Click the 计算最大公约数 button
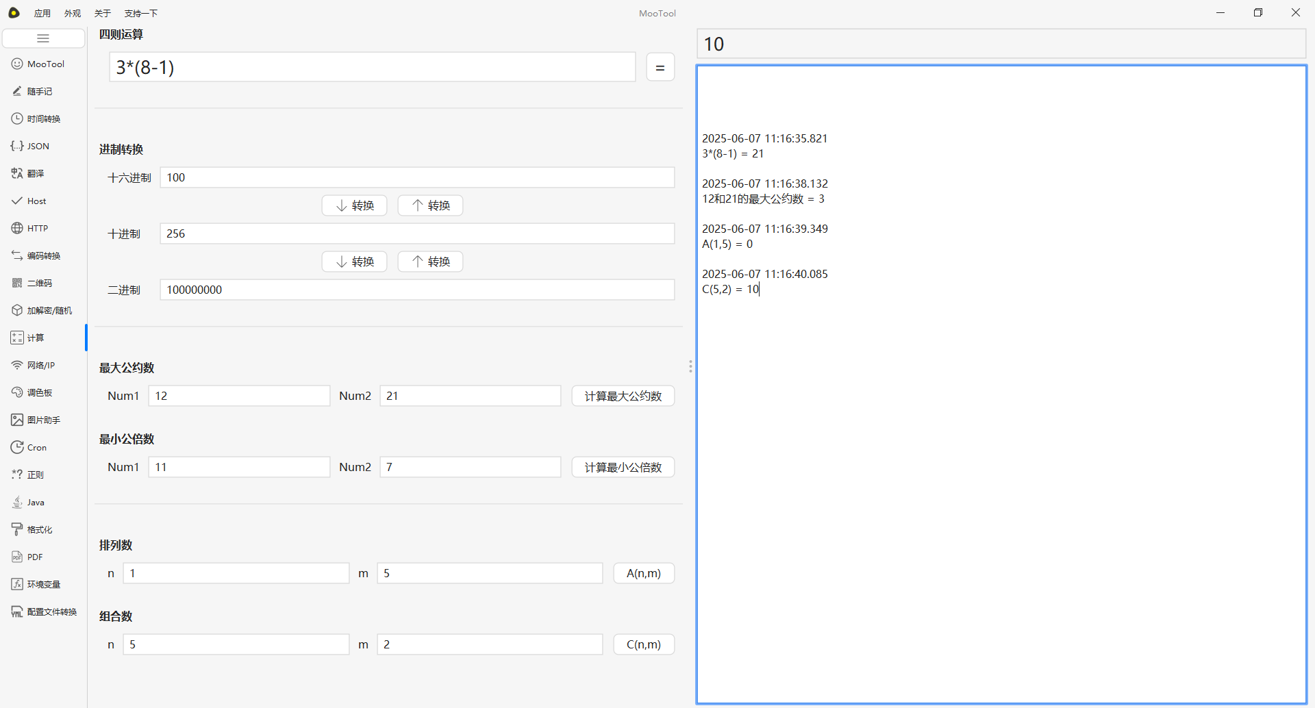The width and height of the screenshot is (1315, 708). (623, 396)
